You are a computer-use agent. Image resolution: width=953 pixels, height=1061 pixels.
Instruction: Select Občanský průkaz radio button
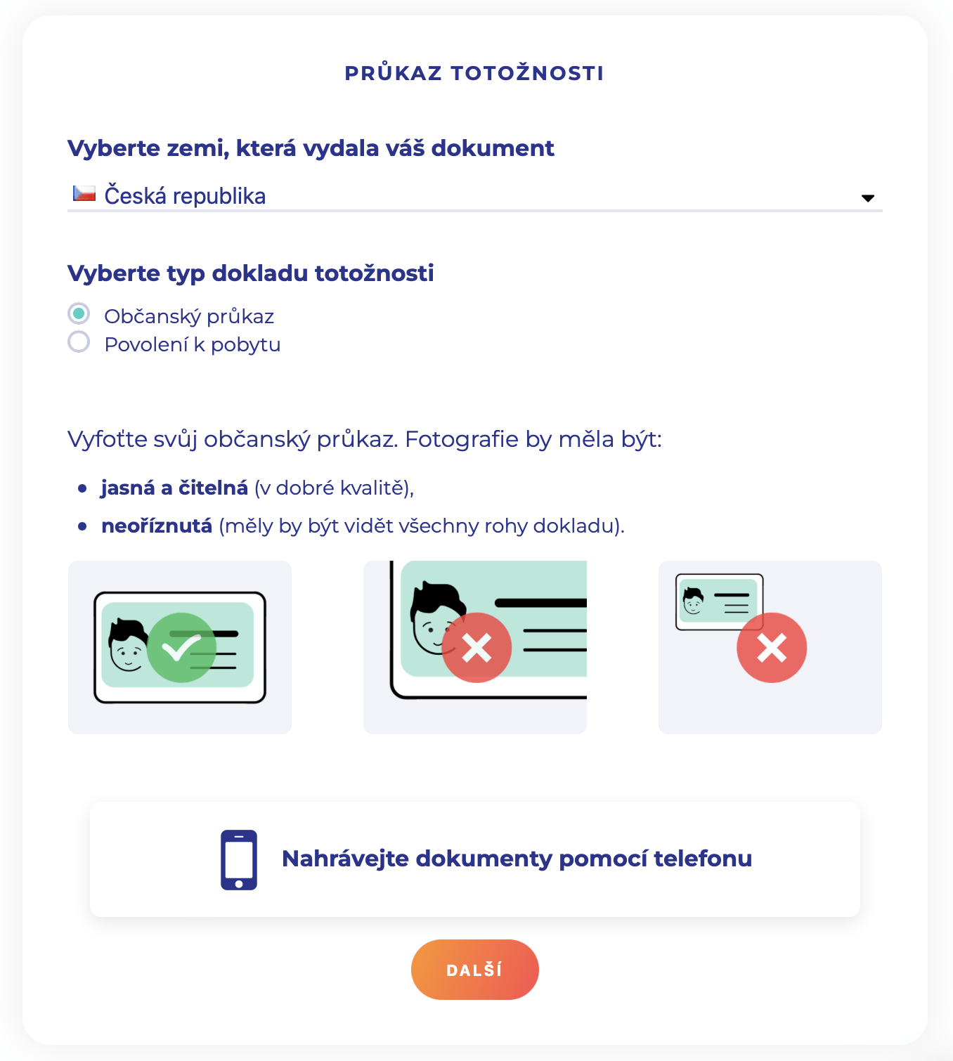(x=79, y=313)
